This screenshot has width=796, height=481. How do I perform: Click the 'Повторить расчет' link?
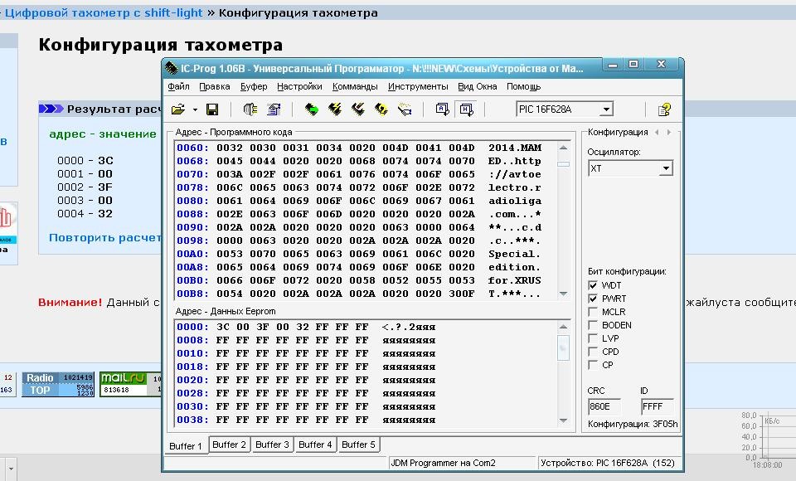point(105,238)
